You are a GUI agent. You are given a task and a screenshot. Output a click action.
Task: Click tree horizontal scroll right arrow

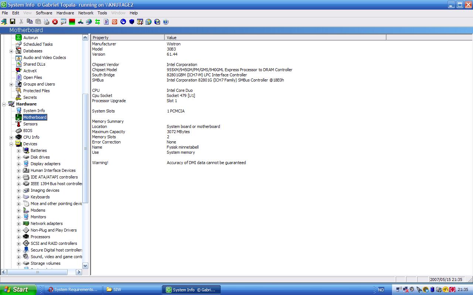pos(79,272)
